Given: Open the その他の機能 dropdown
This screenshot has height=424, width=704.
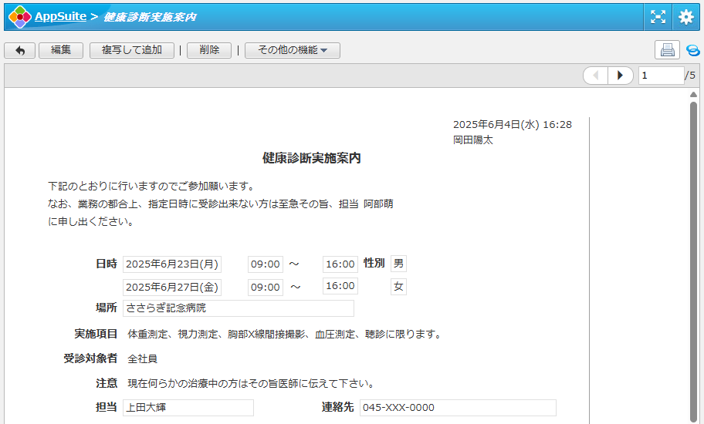Looking at the screenshot, I should point(293,50).
